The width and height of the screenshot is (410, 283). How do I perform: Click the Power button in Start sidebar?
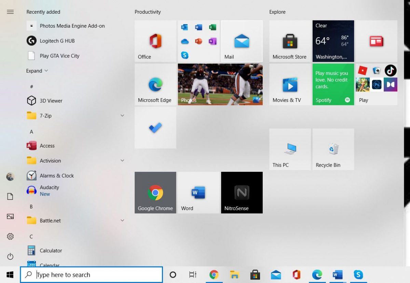click(10, 256)
